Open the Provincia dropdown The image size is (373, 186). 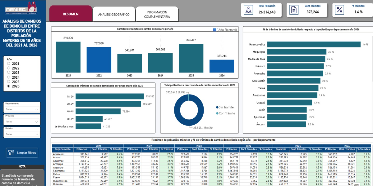pyautogui.click(x=22, y=122)
